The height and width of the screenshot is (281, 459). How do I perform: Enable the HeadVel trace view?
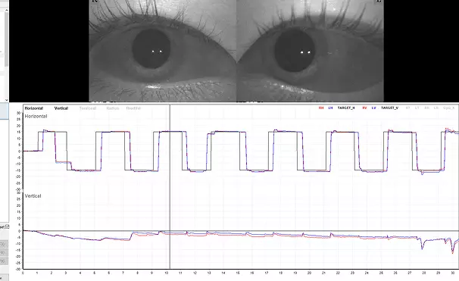point(133,108)
